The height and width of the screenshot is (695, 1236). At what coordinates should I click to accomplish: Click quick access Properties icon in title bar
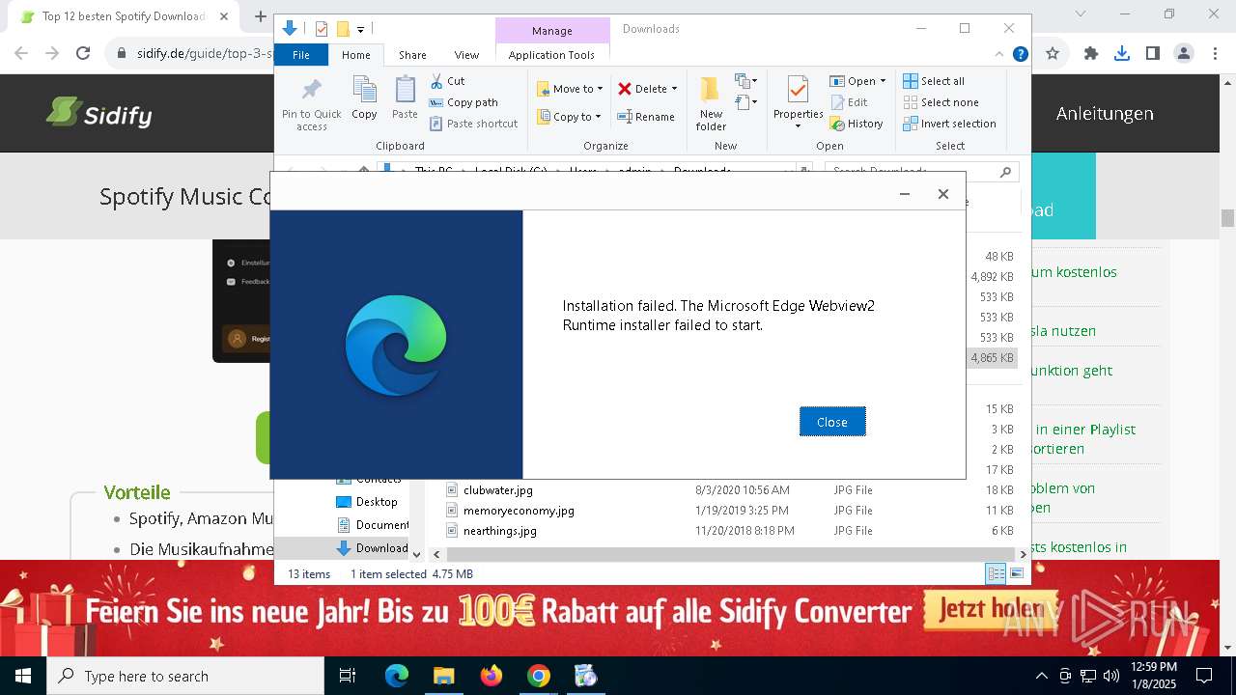pyautogui.click(x=322, y=29)
